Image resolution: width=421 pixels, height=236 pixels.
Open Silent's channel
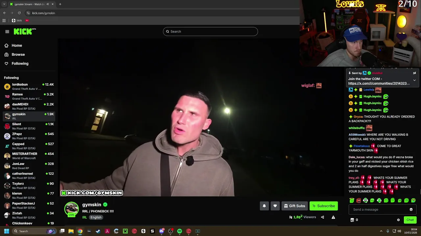pyautogui.click(x=29, y=126)
